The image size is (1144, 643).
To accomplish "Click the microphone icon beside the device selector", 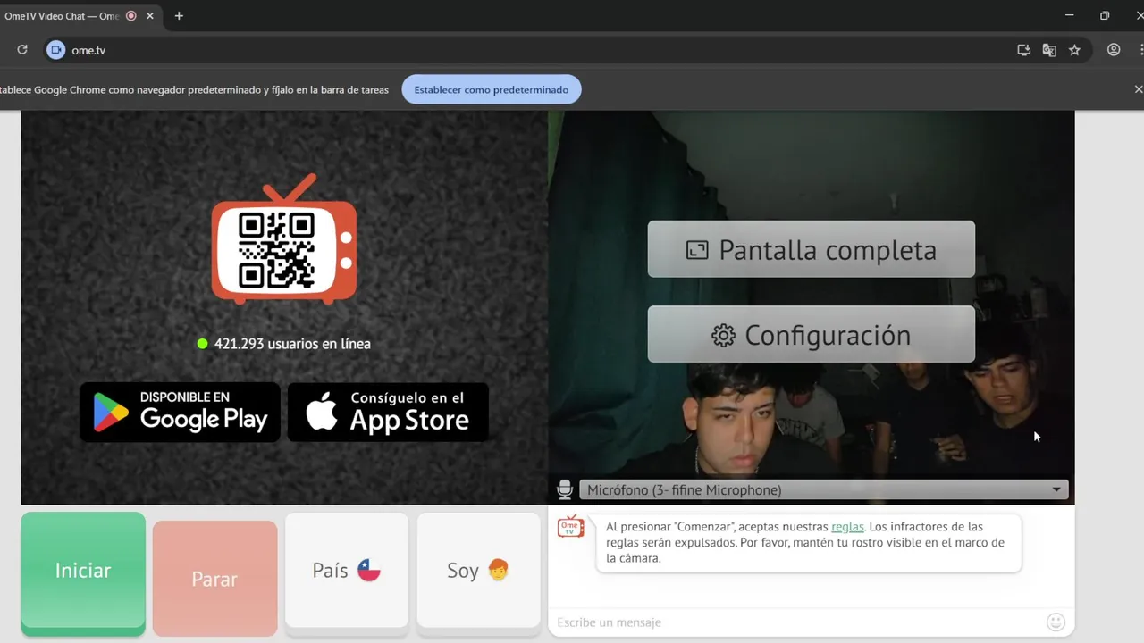I will 565,489.
